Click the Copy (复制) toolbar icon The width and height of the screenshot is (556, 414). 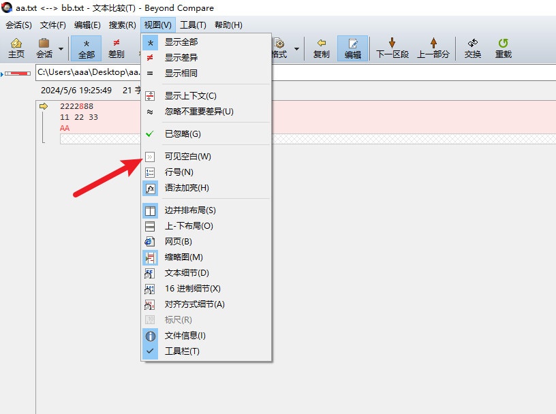point(321,48)
